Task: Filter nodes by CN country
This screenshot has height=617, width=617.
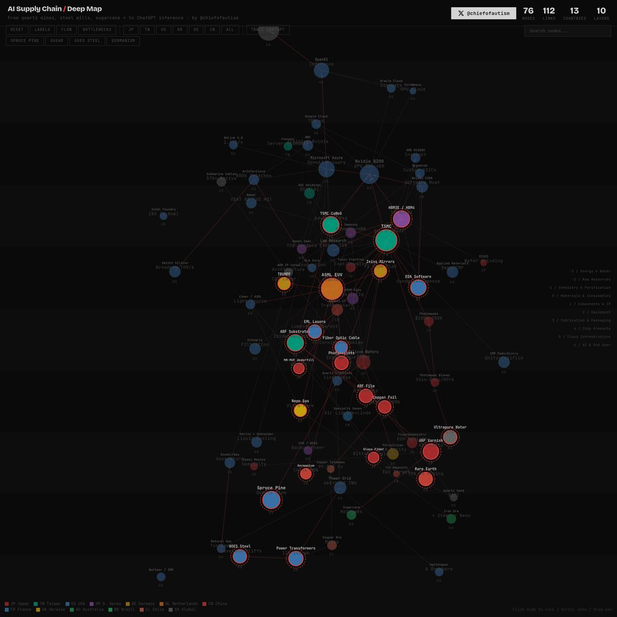Action: point(212,30)
